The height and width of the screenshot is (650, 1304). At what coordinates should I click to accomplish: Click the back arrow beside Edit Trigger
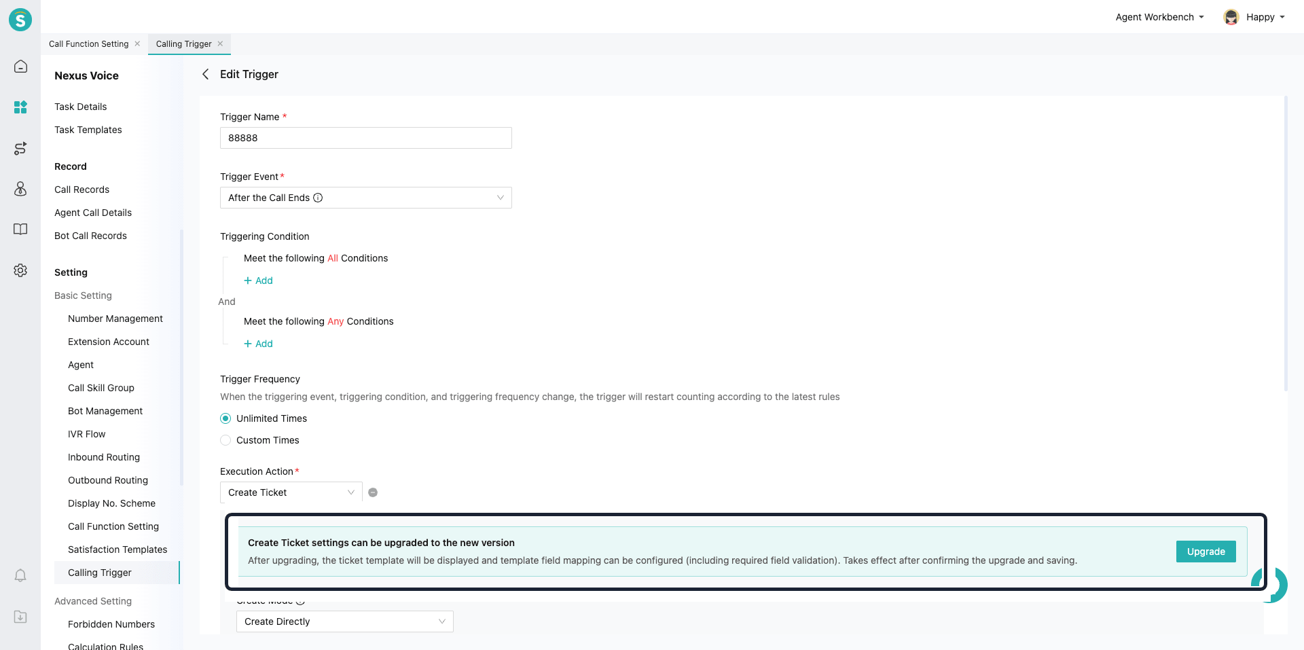coord(205,74)
